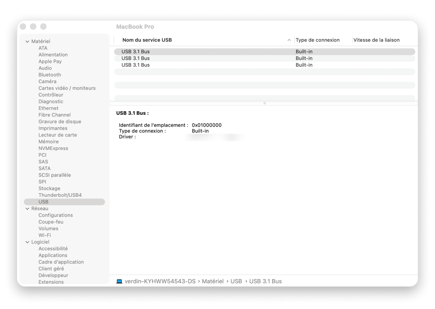
Task: Open Lecteur de carte
Action: (57, 135)
